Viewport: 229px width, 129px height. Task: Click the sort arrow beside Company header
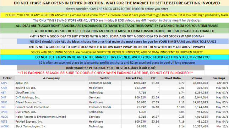pyautogui.click(x=44, y=78)
